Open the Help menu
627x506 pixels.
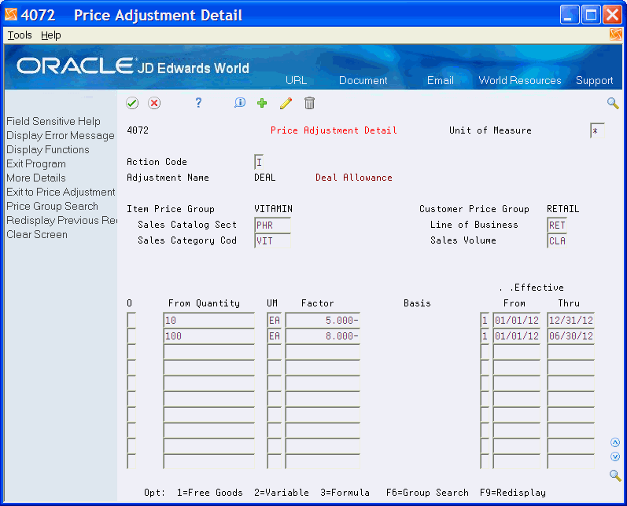pos(51,35)
